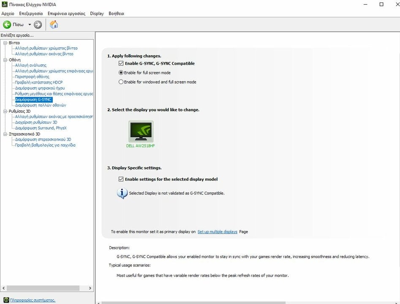This screenshot has width=400, height=304.
Task: Click 'Selected Display is not validated' message
Action: 177,193
